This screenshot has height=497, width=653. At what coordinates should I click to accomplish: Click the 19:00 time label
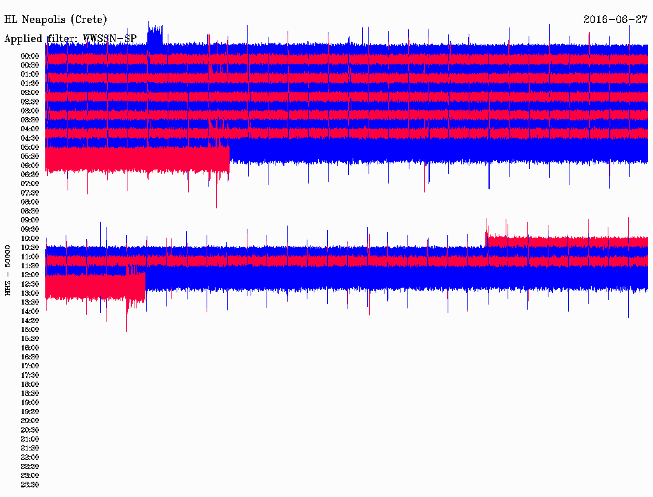(30, 403)
